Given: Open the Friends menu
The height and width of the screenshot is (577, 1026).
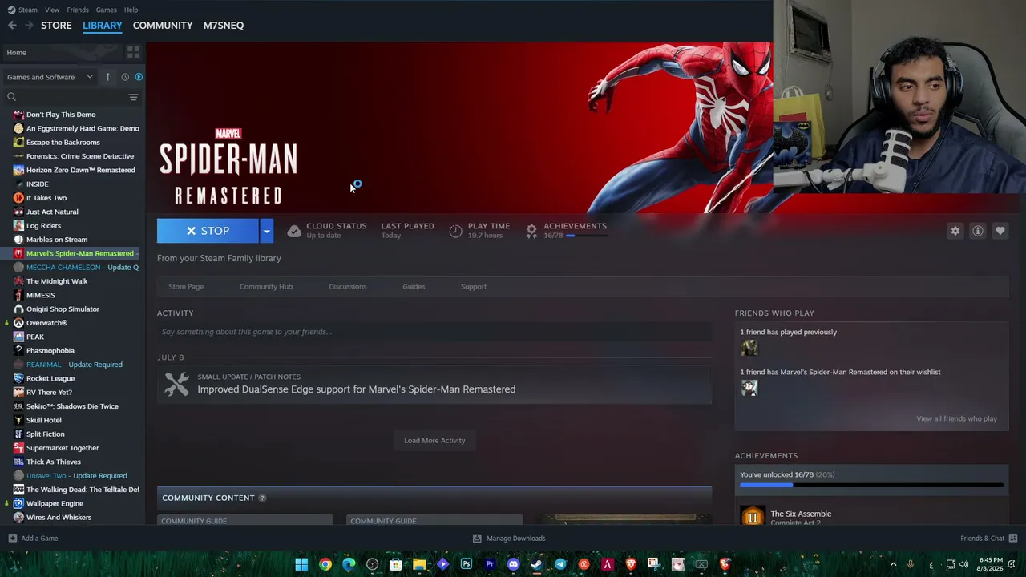Looking at the screenshot, I should [78, 10].
